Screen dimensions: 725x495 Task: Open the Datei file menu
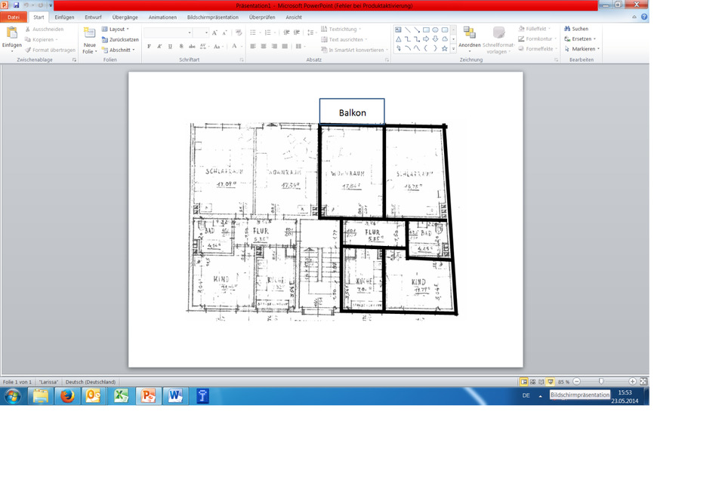[x=14, y=17]
